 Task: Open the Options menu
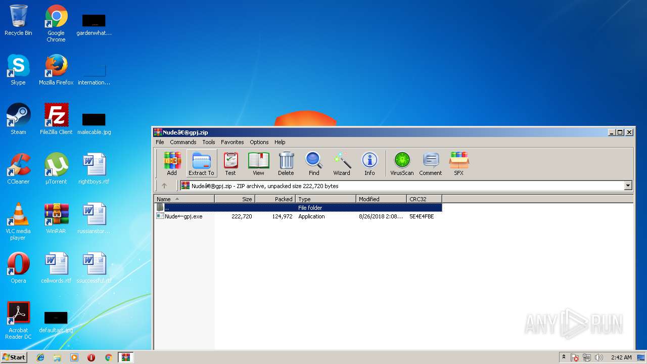(x=259, y=142)
